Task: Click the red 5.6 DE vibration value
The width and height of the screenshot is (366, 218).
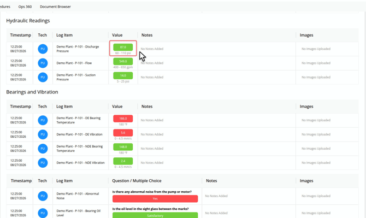Action: [123, 133]
